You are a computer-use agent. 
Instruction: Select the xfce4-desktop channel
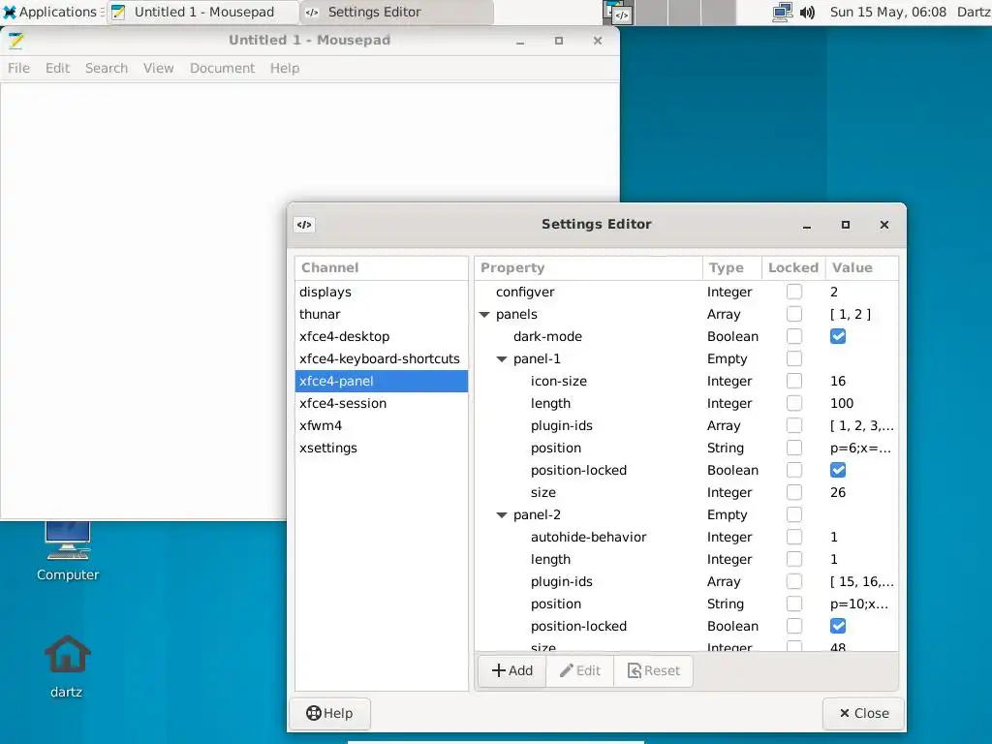[382, 336]
